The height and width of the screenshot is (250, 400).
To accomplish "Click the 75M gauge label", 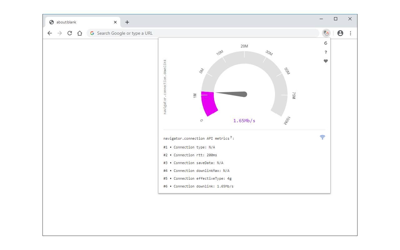I will (294, 96).
